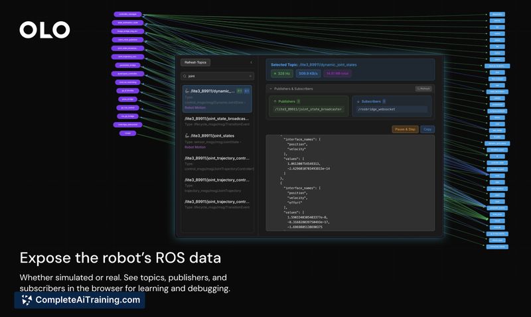Select joint_trajectory_contr... topic with JointTrajectoryController type

click(x=217, y=163)
